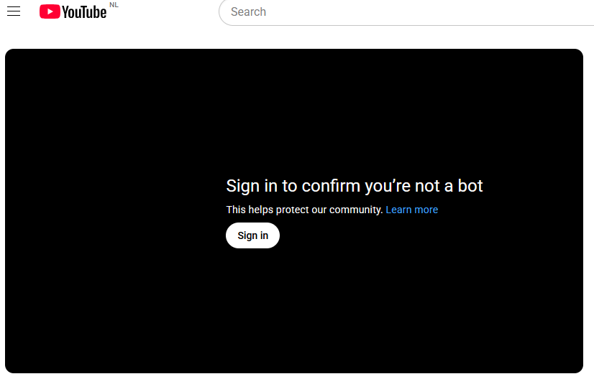Open the hamburger guide menu
Screen dimensions: 594x379
(14, 11)
